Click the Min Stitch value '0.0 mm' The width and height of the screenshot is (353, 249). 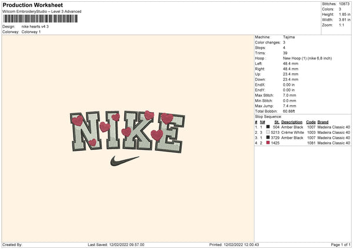pos(289,101)
